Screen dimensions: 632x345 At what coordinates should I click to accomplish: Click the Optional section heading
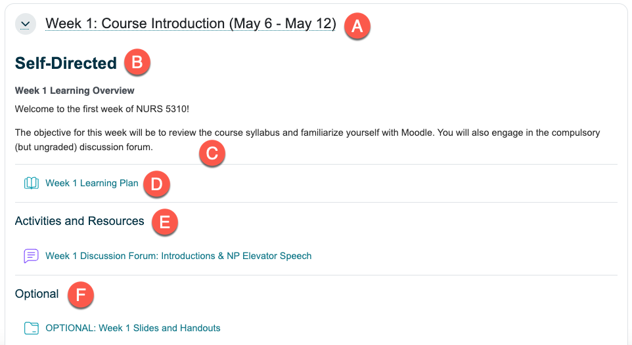point(37,294)
